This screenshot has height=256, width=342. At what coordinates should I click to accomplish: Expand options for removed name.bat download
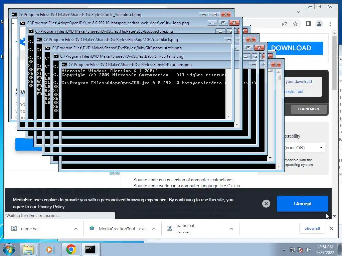[x=231, y=229]
